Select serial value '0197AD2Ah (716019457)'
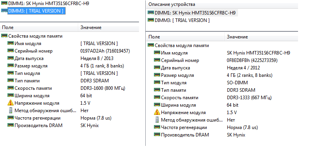Image resolution: width=311 pixels, height=160 pixels. point(105,51)
